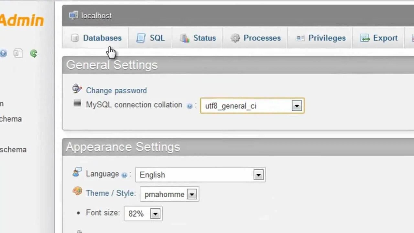Click the Change password link
414x233 pixels.
(116, 91)
